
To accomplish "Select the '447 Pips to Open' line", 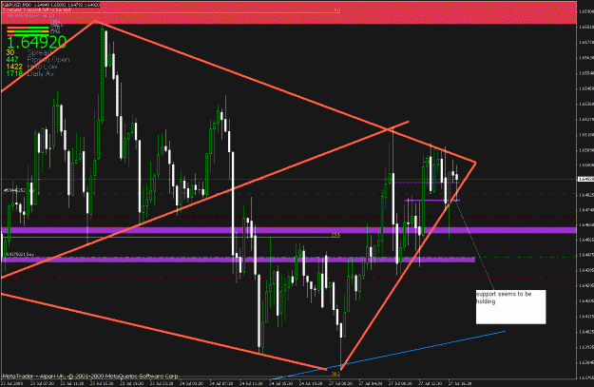I will click(x=37, y=60).
